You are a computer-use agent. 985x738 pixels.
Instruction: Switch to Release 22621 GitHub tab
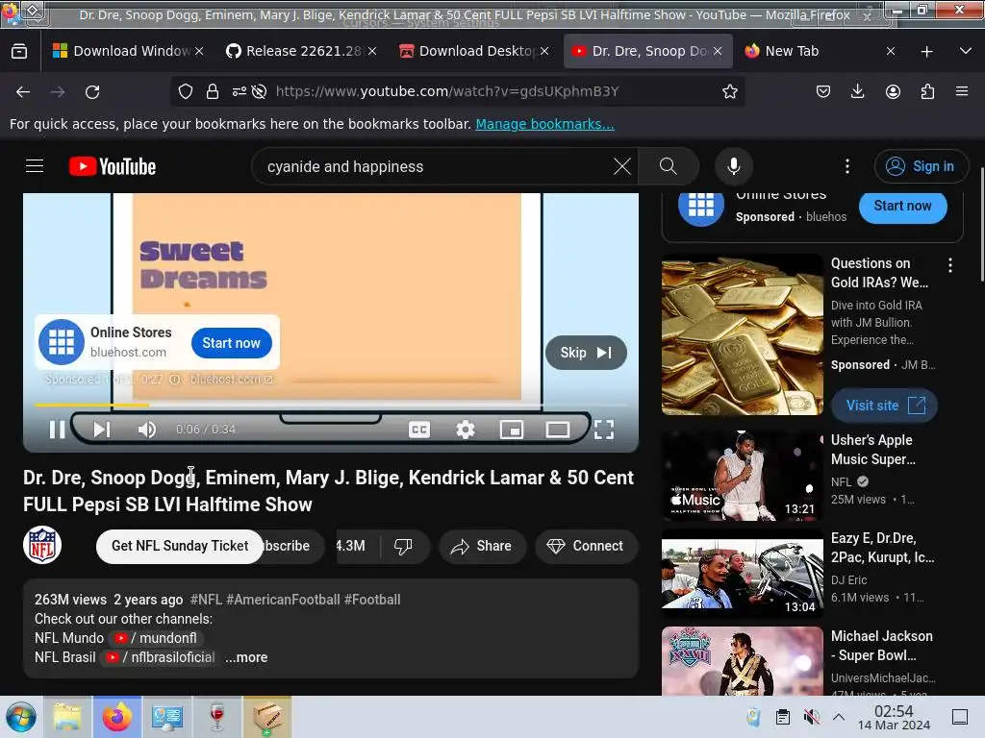click(302, 51)
